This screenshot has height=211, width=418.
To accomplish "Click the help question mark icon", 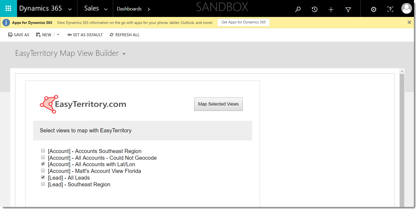I will (x=390, y=9).
